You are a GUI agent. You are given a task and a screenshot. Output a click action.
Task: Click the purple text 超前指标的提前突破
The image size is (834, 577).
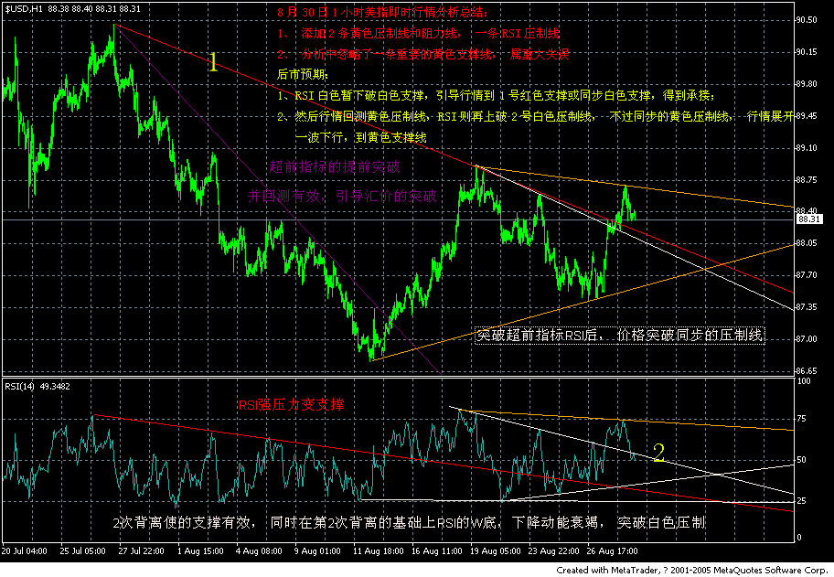click(x=335, y=167)
